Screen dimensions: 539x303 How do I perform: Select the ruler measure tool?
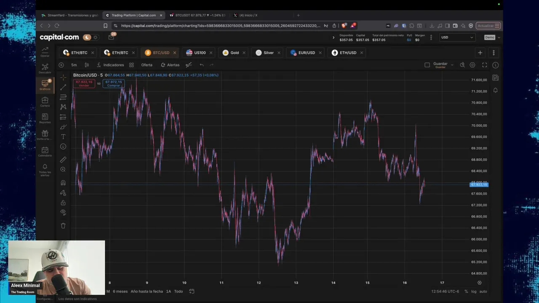(x=63, y=159)
